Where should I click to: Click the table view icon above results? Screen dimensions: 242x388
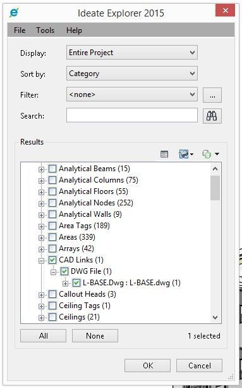point(164,154)
